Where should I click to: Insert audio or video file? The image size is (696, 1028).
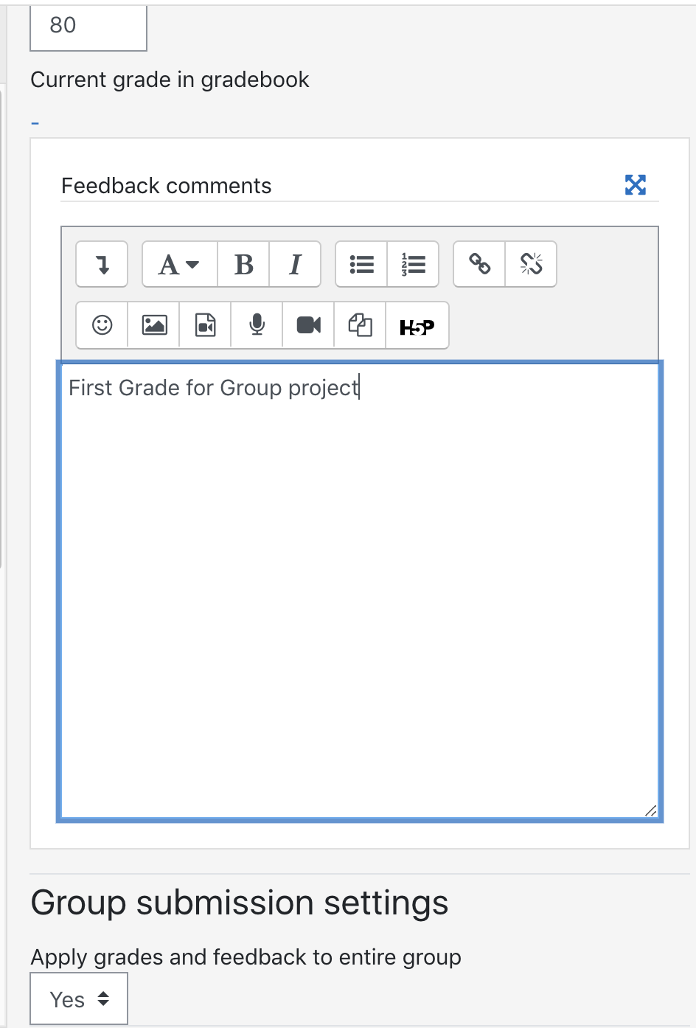click(x=205, y=324)
